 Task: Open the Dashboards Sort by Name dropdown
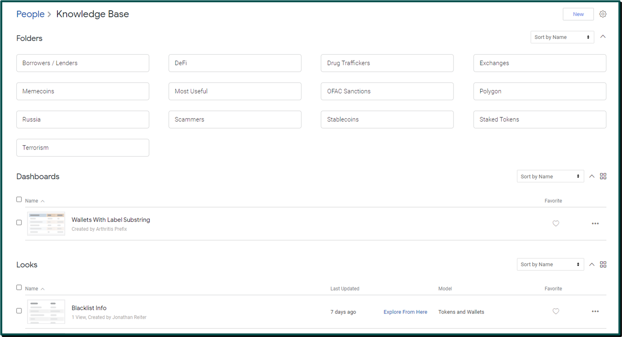coord(550,176)
